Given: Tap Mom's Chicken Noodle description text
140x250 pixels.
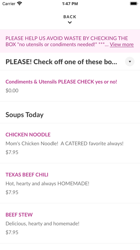Looking at the screenshot, I should (x=65, y=143).
